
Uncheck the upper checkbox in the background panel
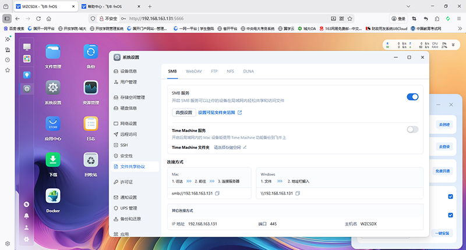coord(450,197)
